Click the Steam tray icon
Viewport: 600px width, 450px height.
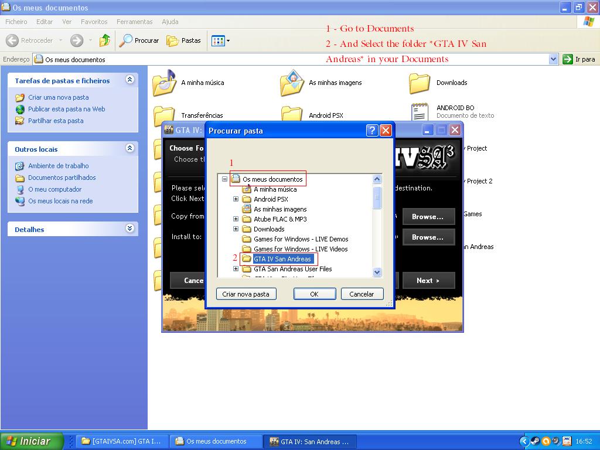(x=536, y=441)
